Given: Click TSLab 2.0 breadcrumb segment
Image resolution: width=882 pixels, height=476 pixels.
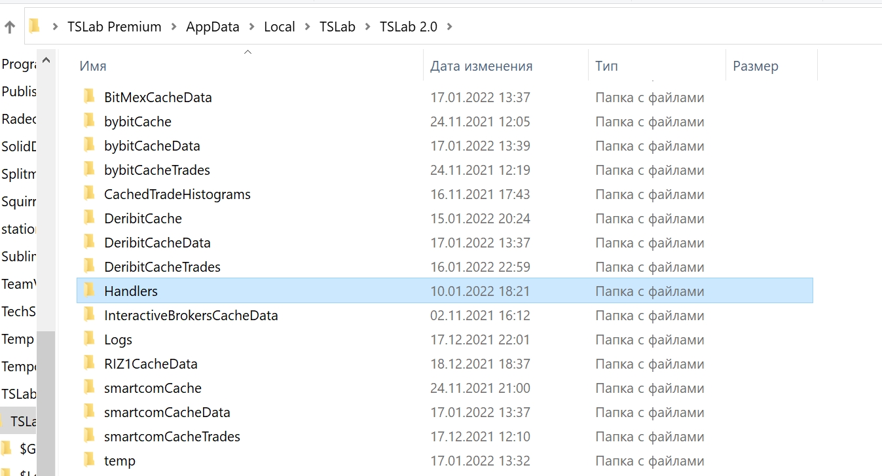Looking at the screenshot, I should click(x=409, y=27).
